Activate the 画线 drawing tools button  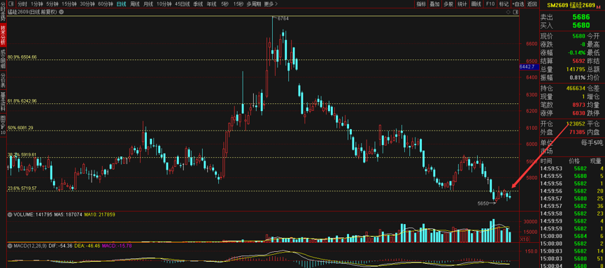point(476,4)
